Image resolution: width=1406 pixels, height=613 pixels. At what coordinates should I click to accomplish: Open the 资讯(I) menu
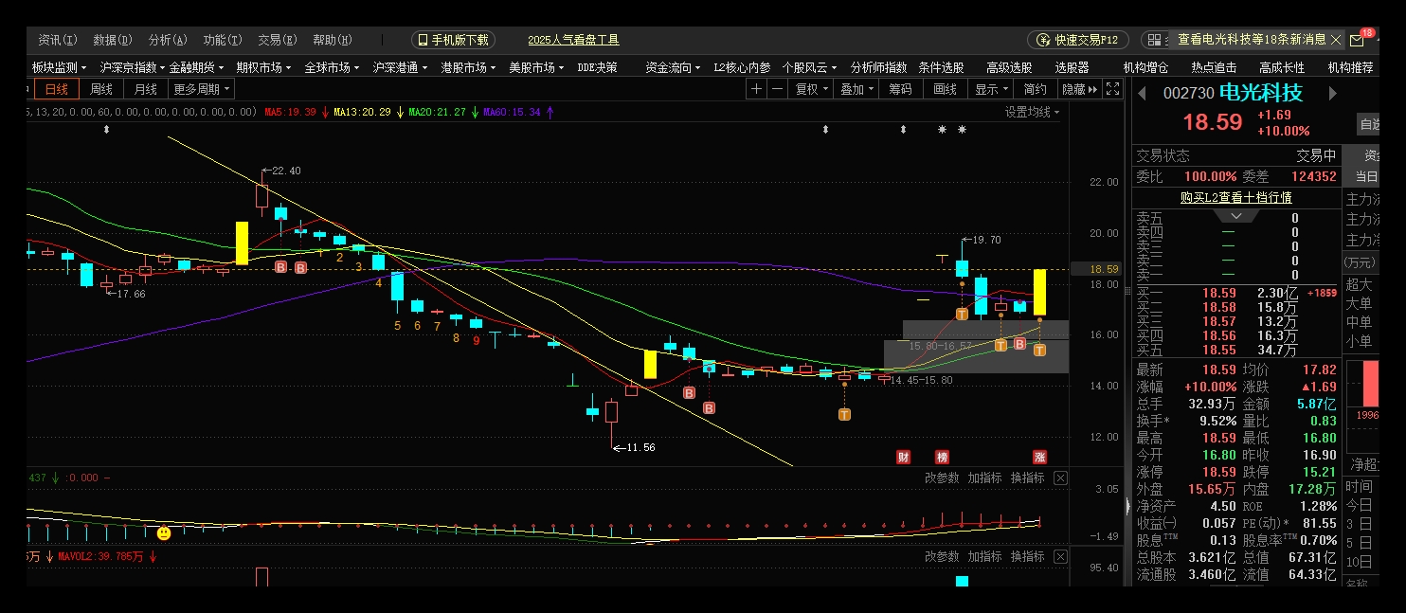[x=58, y=40]
